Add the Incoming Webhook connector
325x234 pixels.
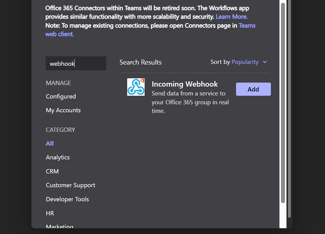pos(253,89)
